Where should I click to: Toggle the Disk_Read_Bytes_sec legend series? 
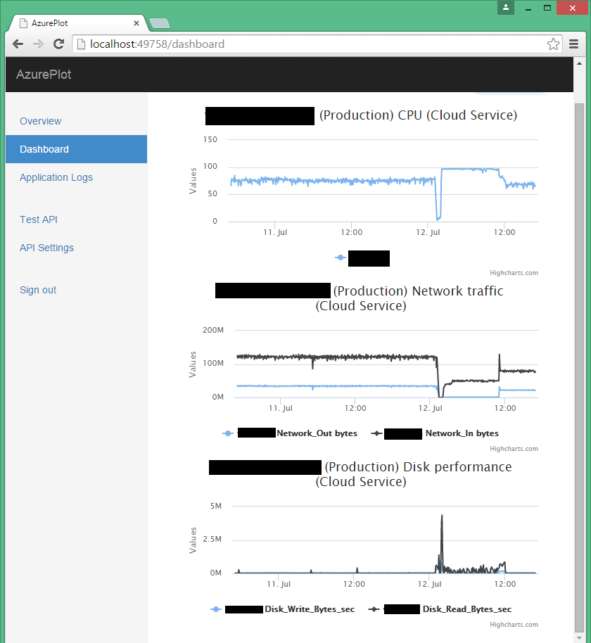click(x=466, y=609)
